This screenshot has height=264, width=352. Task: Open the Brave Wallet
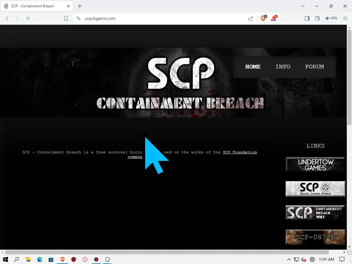[x=317, y=18]
